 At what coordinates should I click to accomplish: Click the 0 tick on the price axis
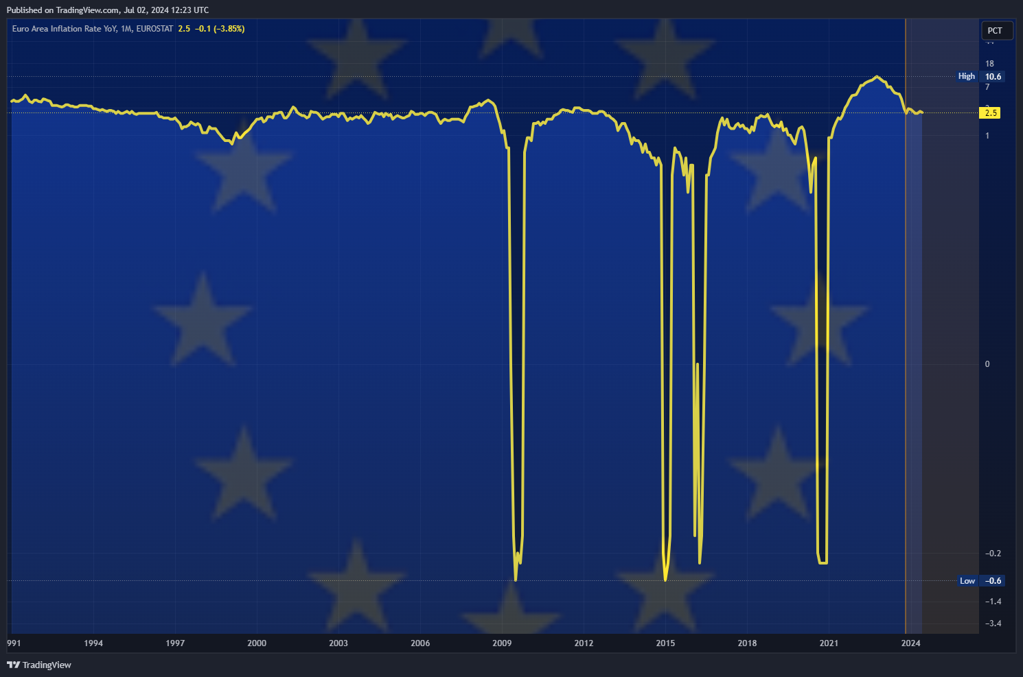pos(987,364)
